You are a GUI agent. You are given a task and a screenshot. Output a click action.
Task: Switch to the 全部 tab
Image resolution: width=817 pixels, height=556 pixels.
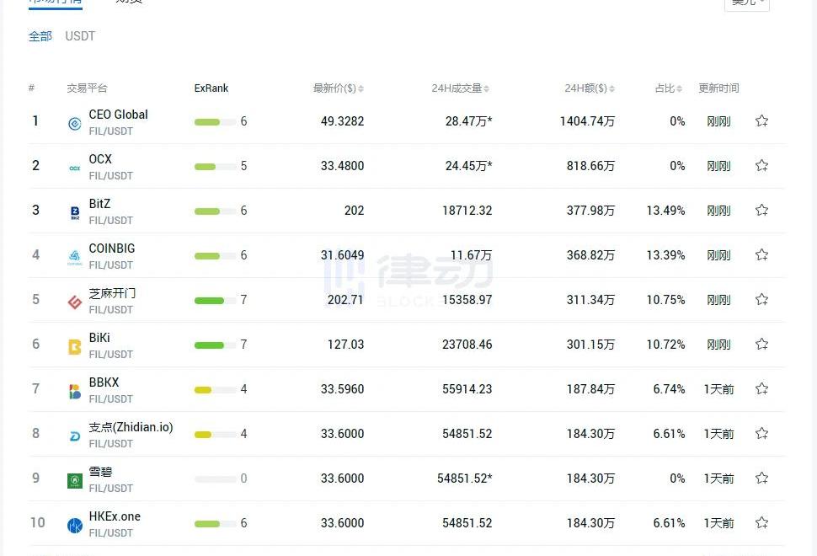tap(40, 36)
